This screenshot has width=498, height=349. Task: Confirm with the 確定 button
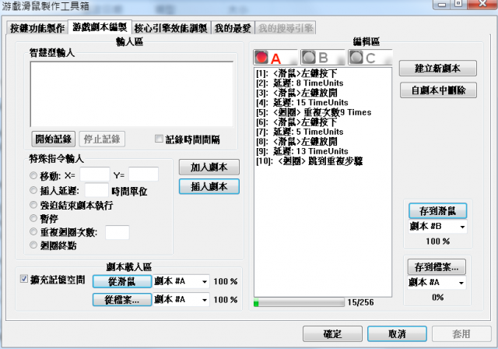[x=332, y=333]
